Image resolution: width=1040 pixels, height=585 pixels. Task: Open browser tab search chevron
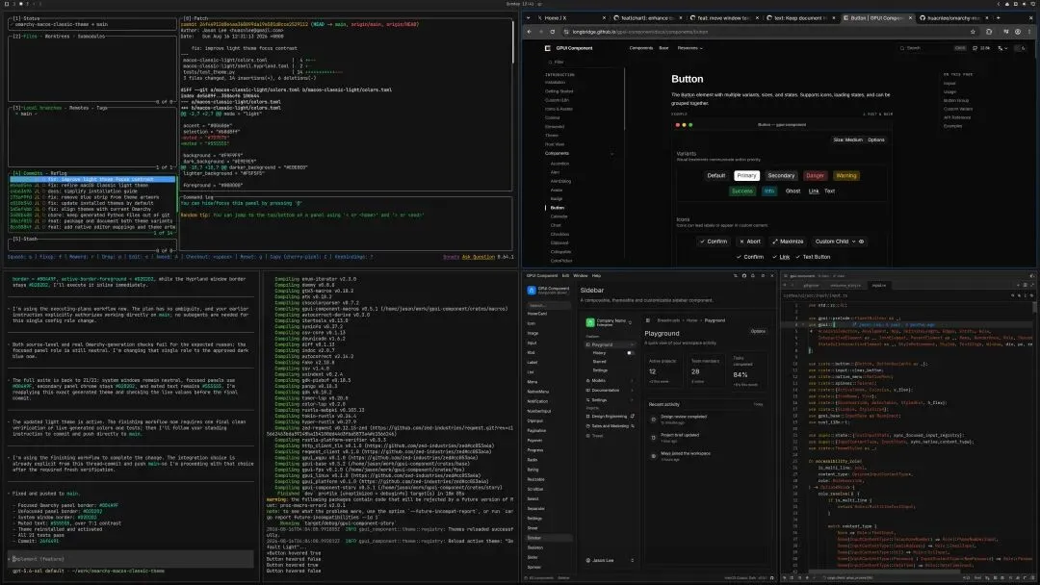(x=528, y=18)
